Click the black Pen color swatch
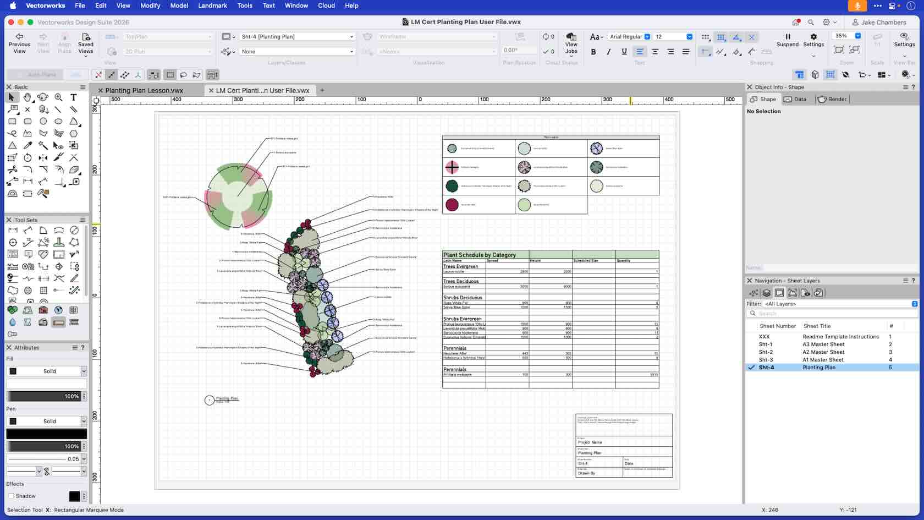This screenshot has width=924, height=520. [x=46, y=434]
